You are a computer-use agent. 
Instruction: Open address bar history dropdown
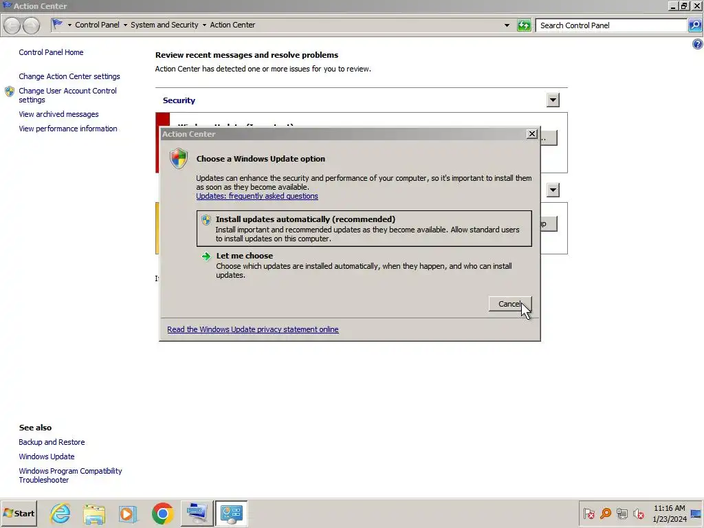pos(507,25)
